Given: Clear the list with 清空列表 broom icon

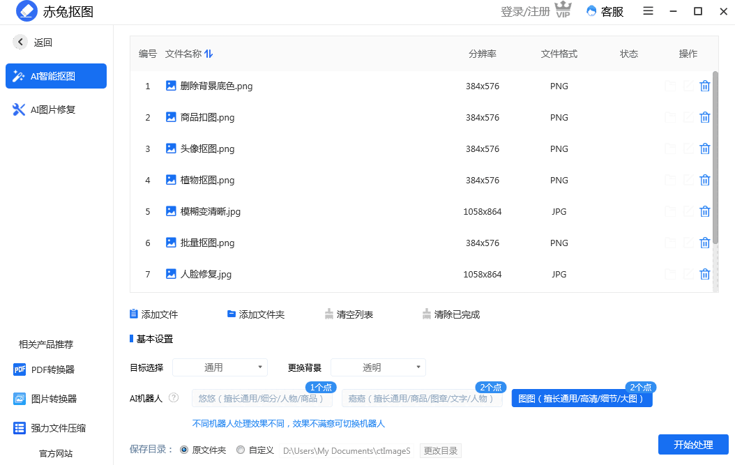Looking at the screenshot, I should click(328, 314).
